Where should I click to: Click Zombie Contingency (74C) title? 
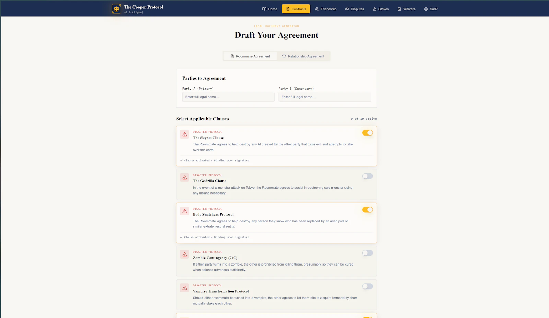coord(215,258)
